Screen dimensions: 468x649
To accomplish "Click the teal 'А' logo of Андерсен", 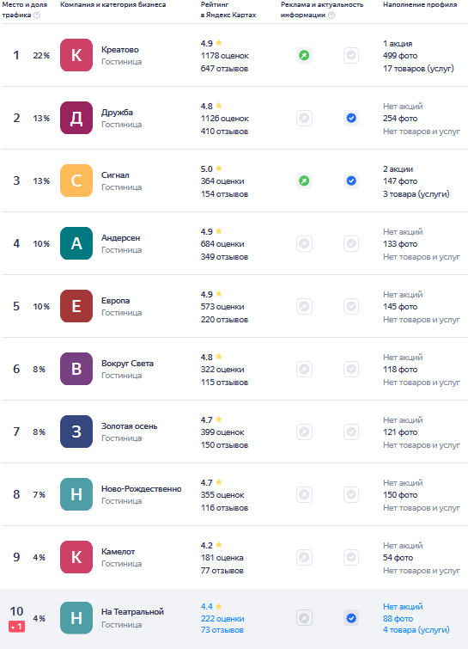I will (x=76, y=243).
